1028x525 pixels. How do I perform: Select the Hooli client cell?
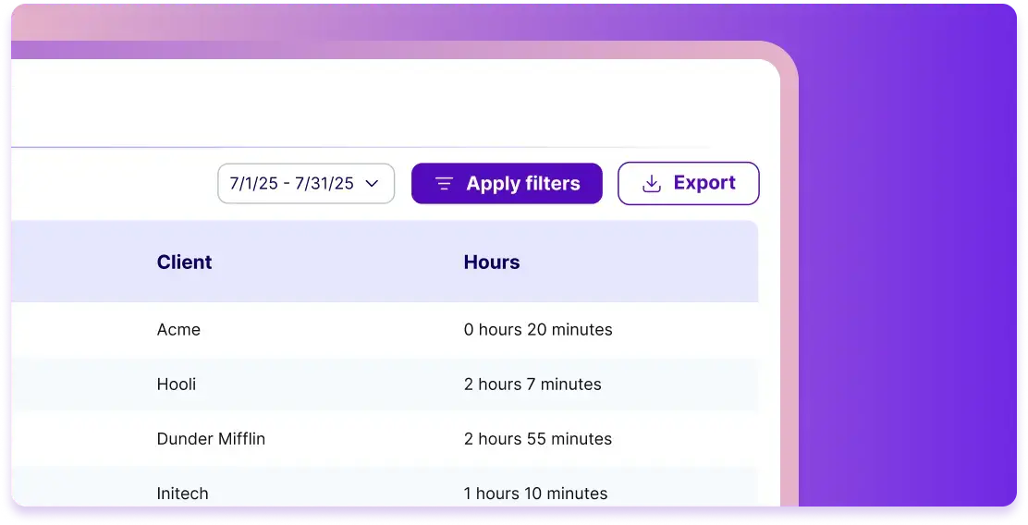[177, 385]
